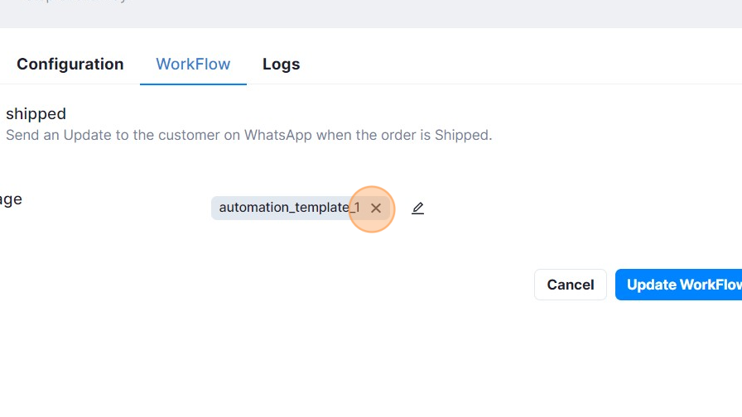The image size is (742, 417).
Task: View workflow logs via the Logs tab
Action: [281, 65]
